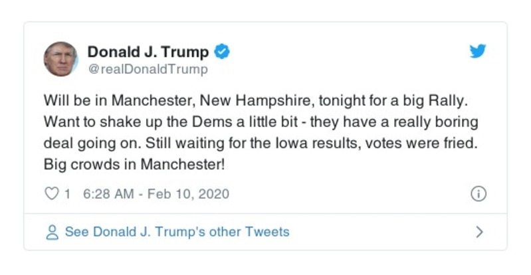The image size is (531, 275).
Task: Open the tweet info circle icon
Action: point(478,194)
